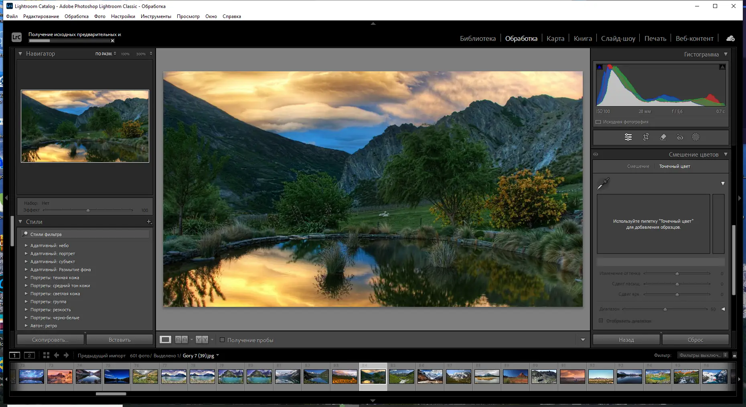
Task: Expand the Адаптивный: небо preset group
Action: tap(26, 246)
